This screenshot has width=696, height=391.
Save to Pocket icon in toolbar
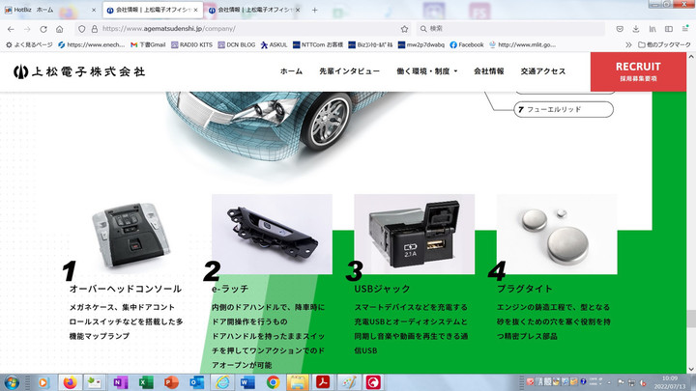click(x=620, y=29)
